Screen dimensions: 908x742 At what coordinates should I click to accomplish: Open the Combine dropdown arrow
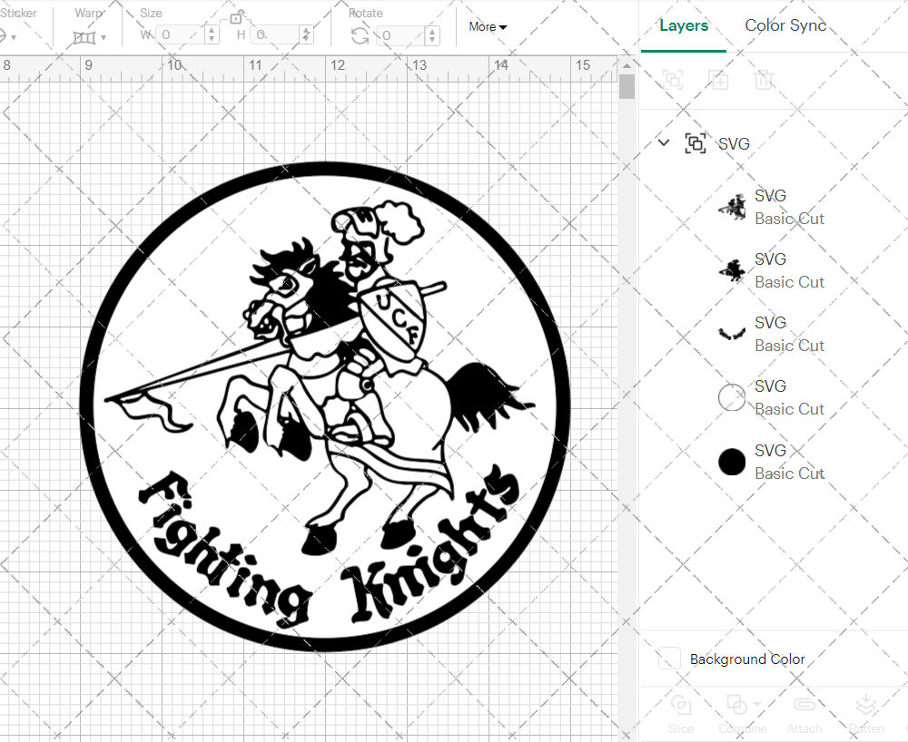click(x=759, y=705)
